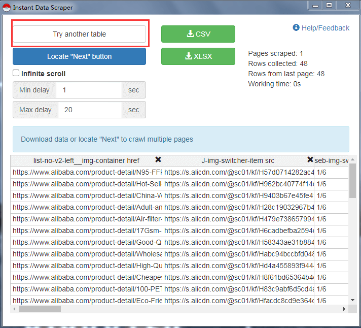
Task: Minimize the Instant Data Scraper window
Action: [315, 6]
